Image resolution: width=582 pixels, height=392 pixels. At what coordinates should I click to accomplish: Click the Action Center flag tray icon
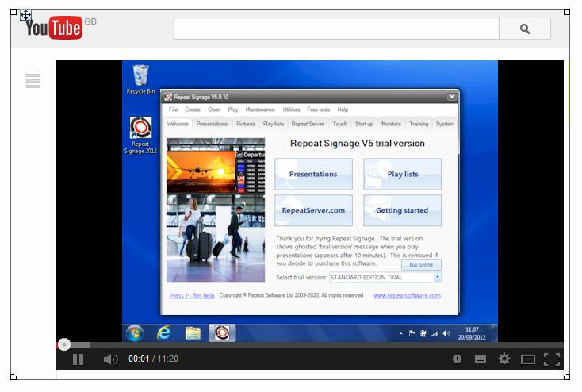tap(412, 333)
